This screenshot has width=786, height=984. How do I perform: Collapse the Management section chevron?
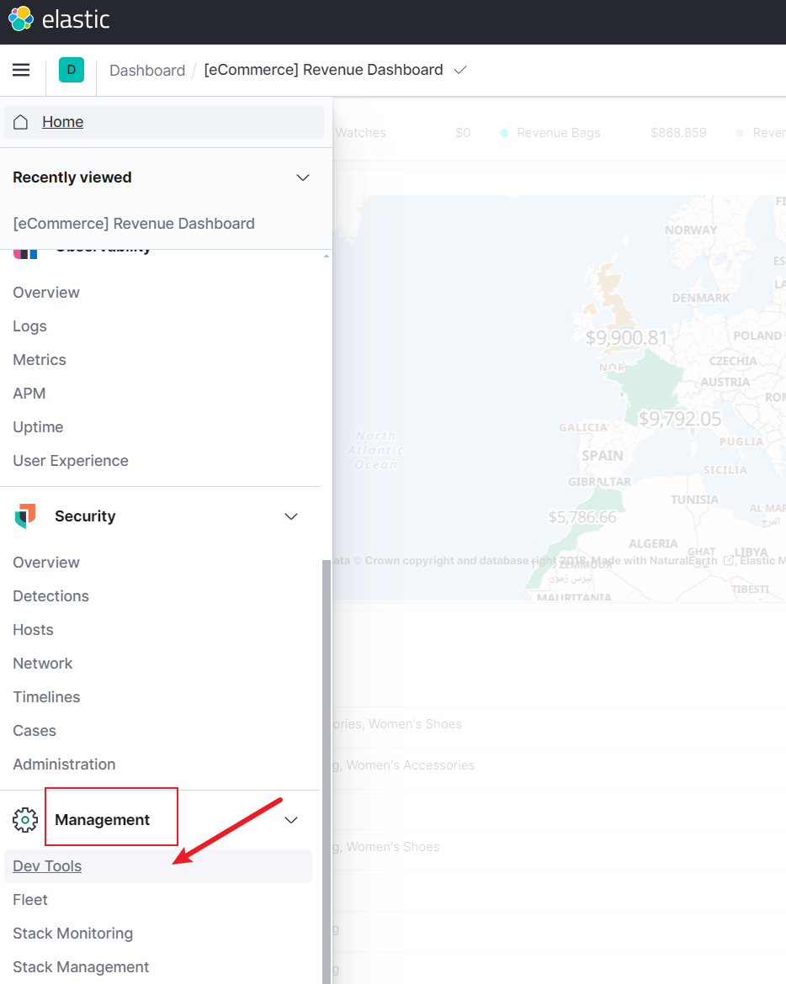(291, 820)
